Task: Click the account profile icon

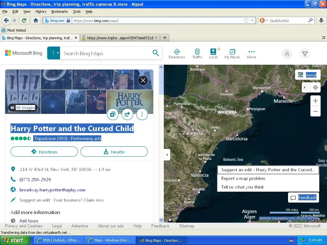Action: click(x=287, y=54)
